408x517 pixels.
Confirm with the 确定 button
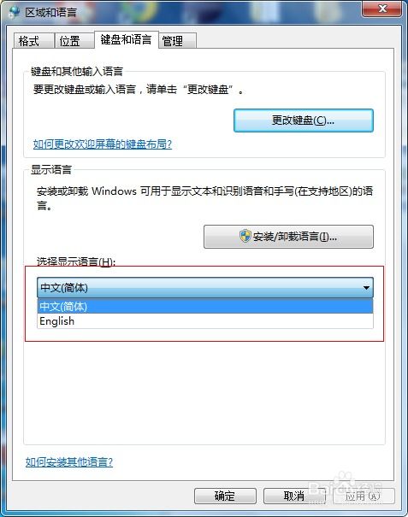pyautogui.click(x=225, y=496)
